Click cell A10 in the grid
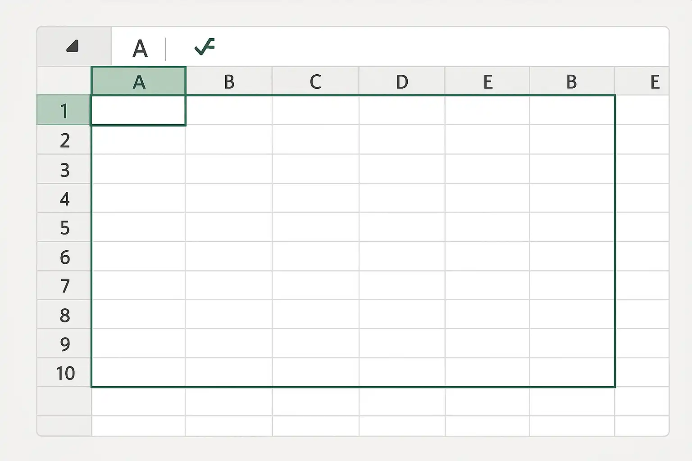The image size is (692, 461). click(138, 372)
